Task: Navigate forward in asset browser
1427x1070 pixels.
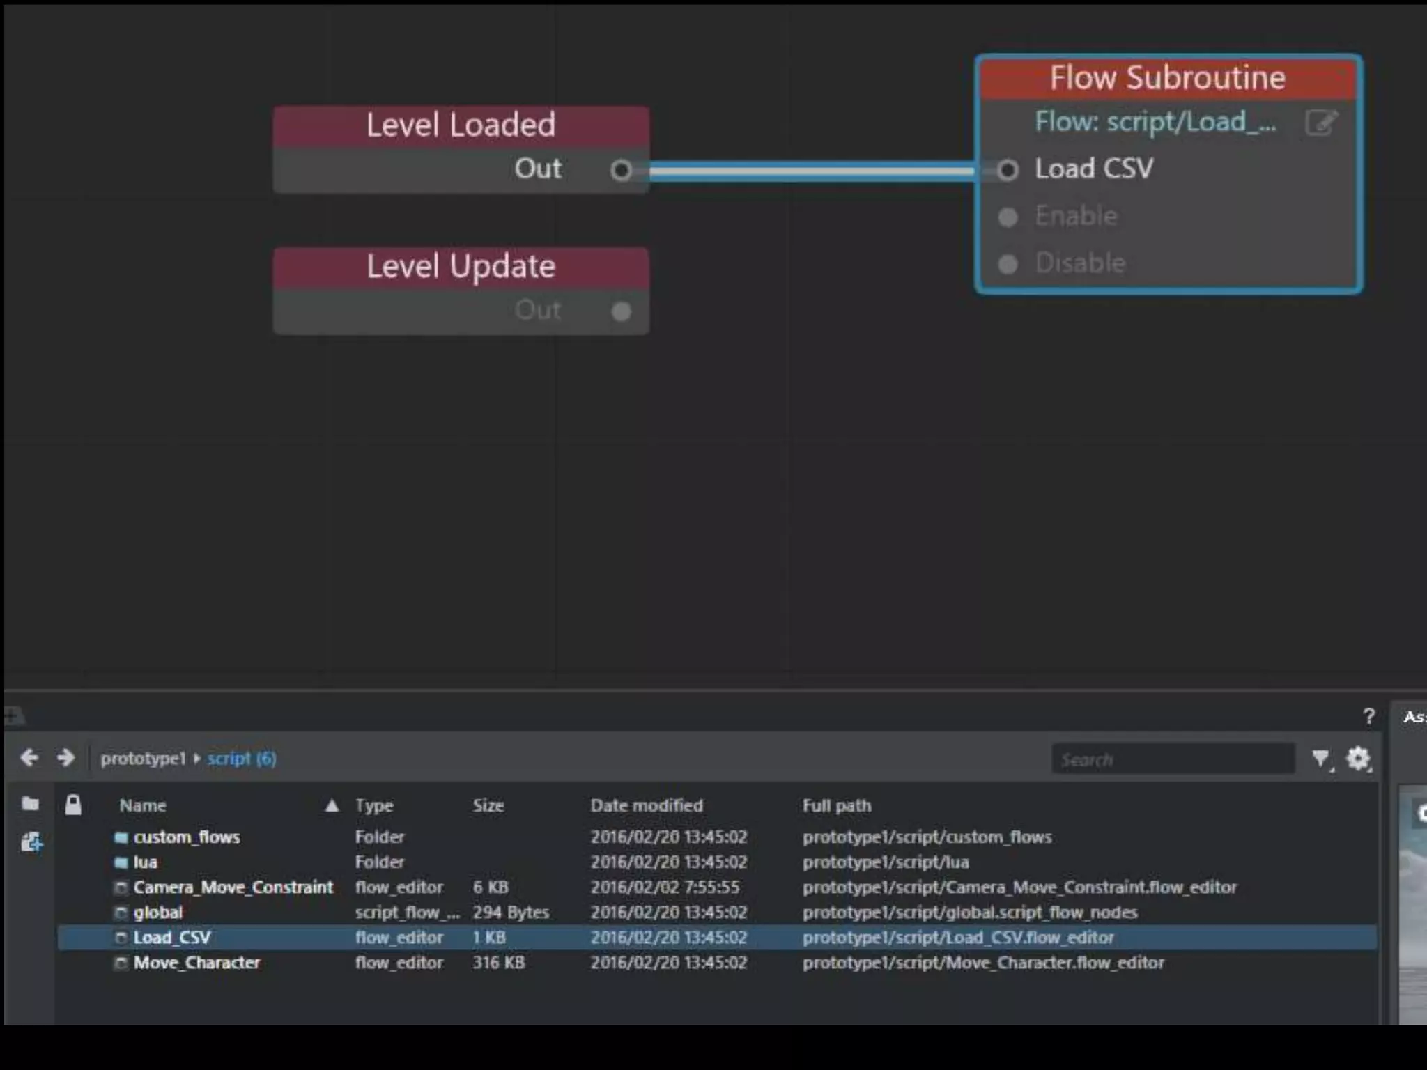Action: point(66,757)
